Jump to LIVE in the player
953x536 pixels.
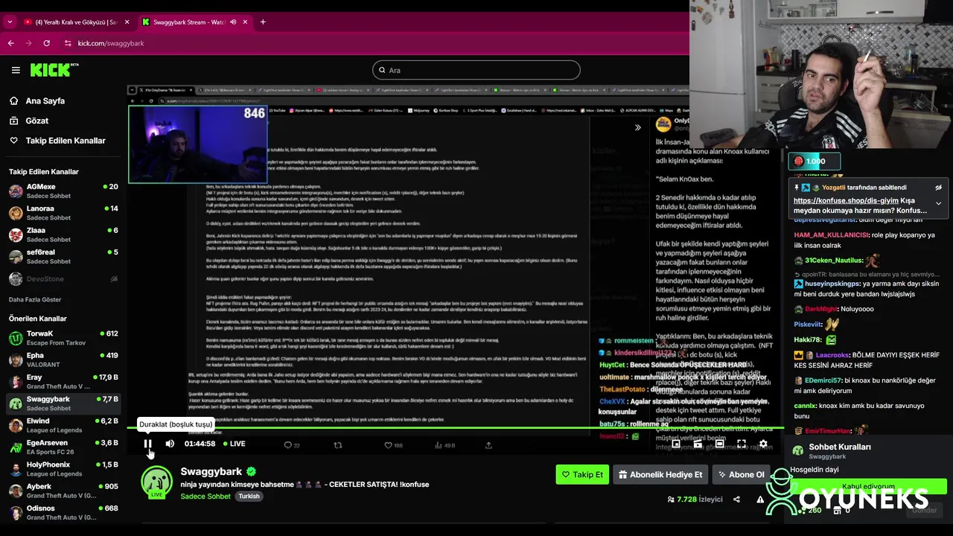233,444
